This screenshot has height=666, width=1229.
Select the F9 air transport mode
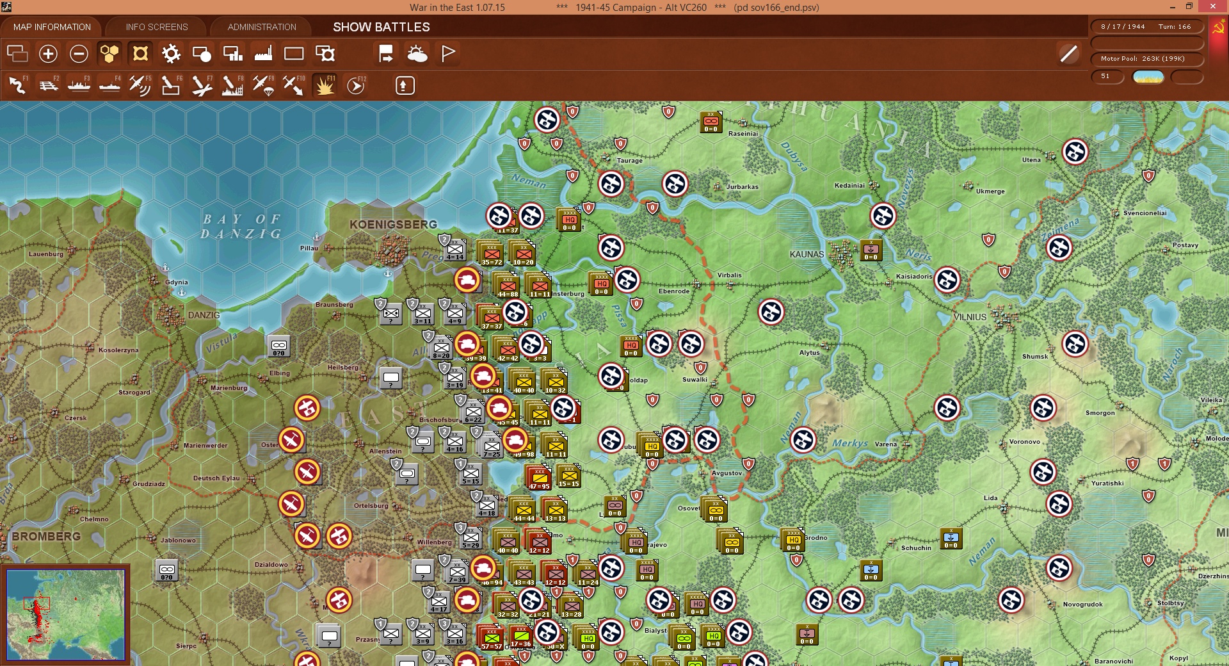263,85
